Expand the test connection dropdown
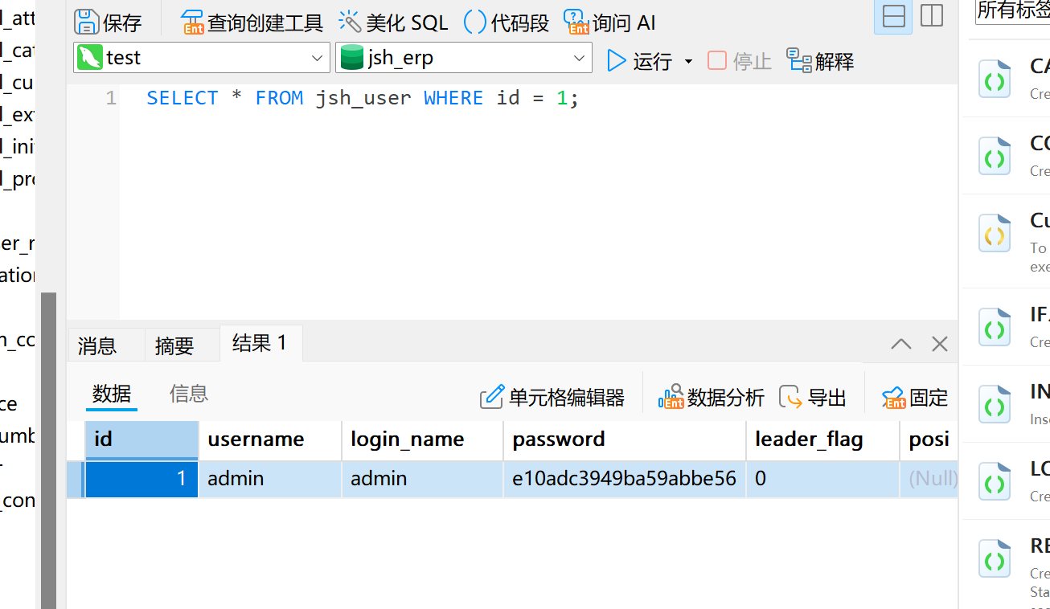This screenshot has height=609, width=1050. (x=317, y=58)
